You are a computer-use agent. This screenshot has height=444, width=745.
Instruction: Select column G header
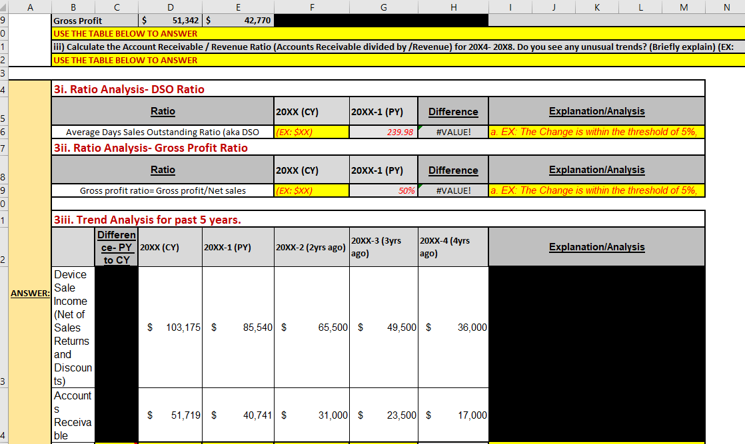[383, 7]
